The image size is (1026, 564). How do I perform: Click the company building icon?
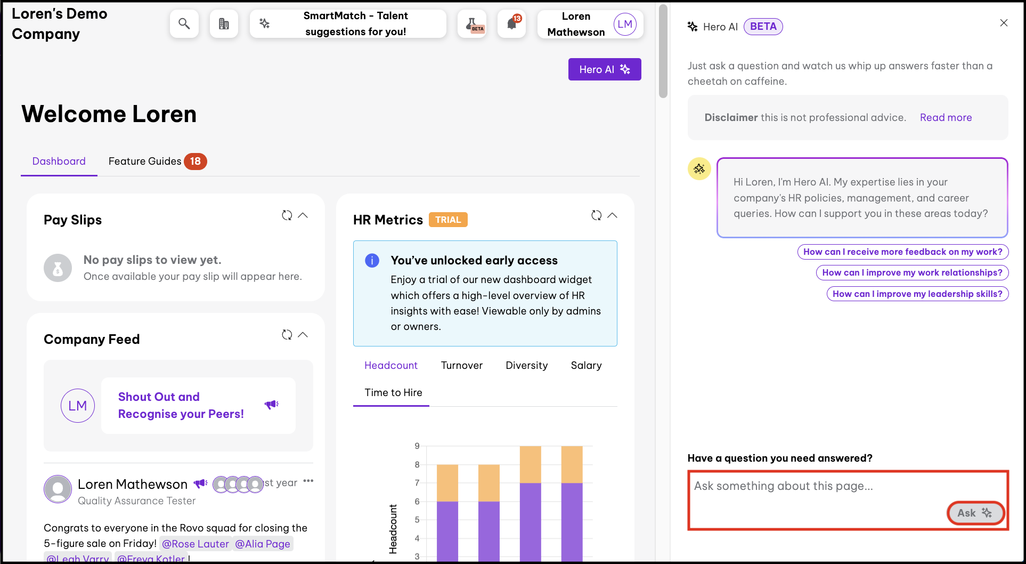pyautogui.click(x=224, y=24)
